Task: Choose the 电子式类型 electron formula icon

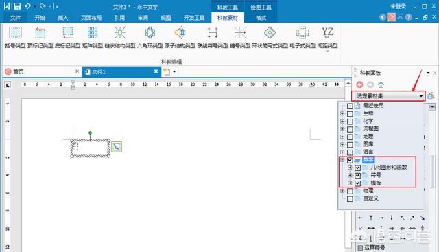Action: point(302,33)
